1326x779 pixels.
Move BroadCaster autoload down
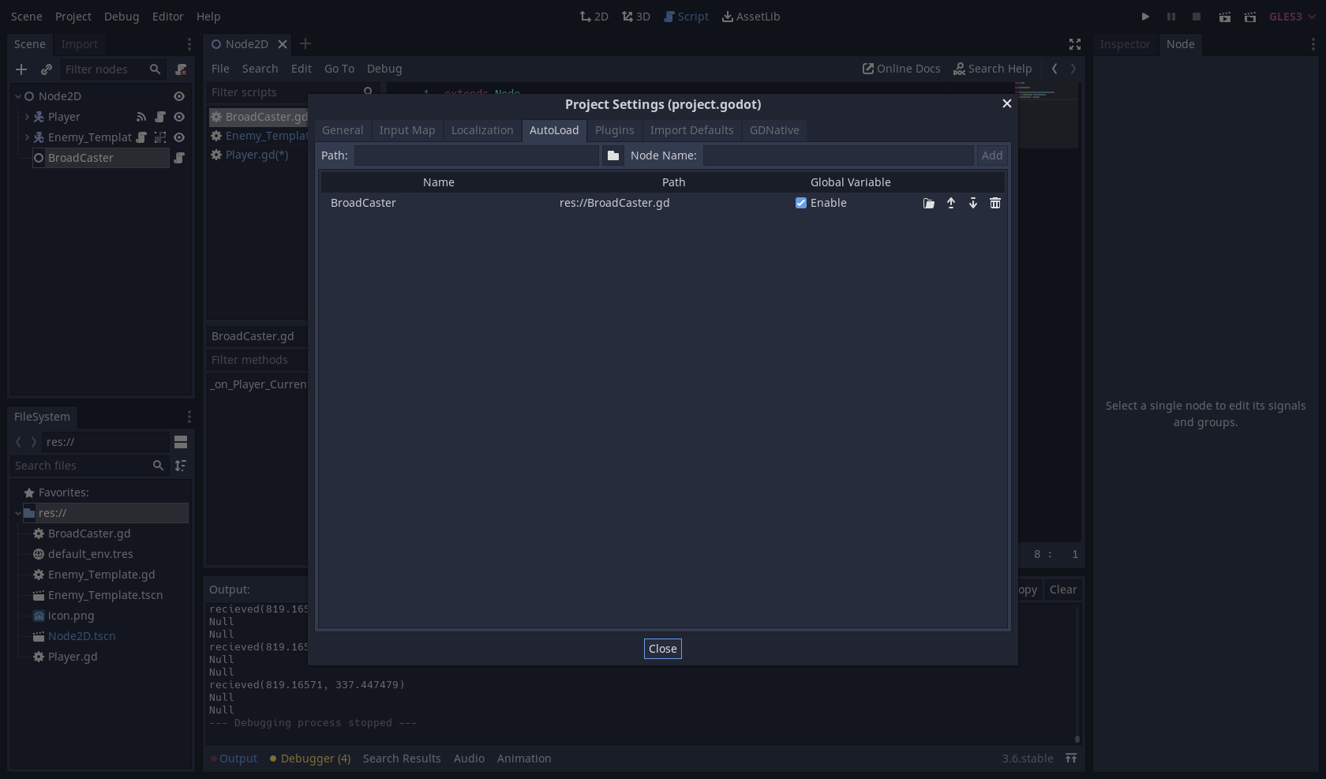click(973, 203)
